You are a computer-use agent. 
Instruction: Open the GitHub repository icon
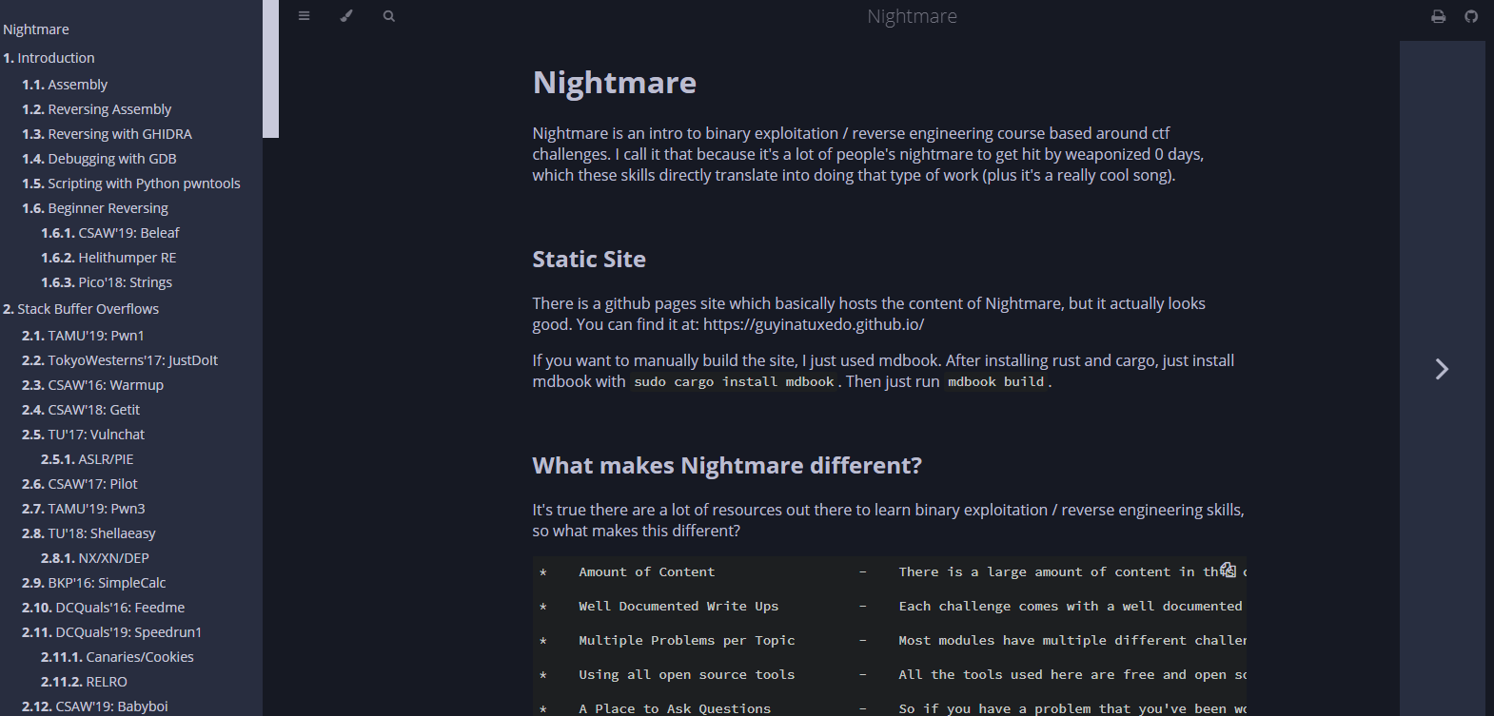tap(1471, 16)
